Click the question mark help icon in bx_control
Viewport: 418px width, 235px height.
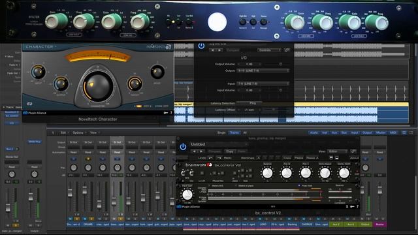pos(357,206)
